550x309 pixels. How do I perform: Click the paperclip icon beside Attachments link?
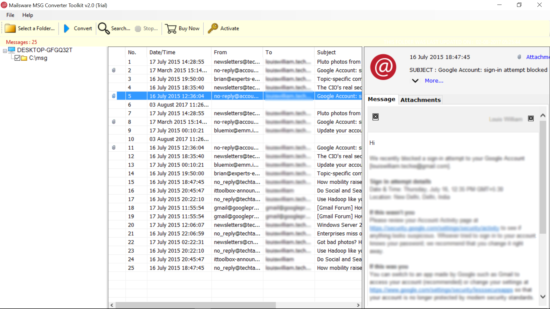click(519, 57)
